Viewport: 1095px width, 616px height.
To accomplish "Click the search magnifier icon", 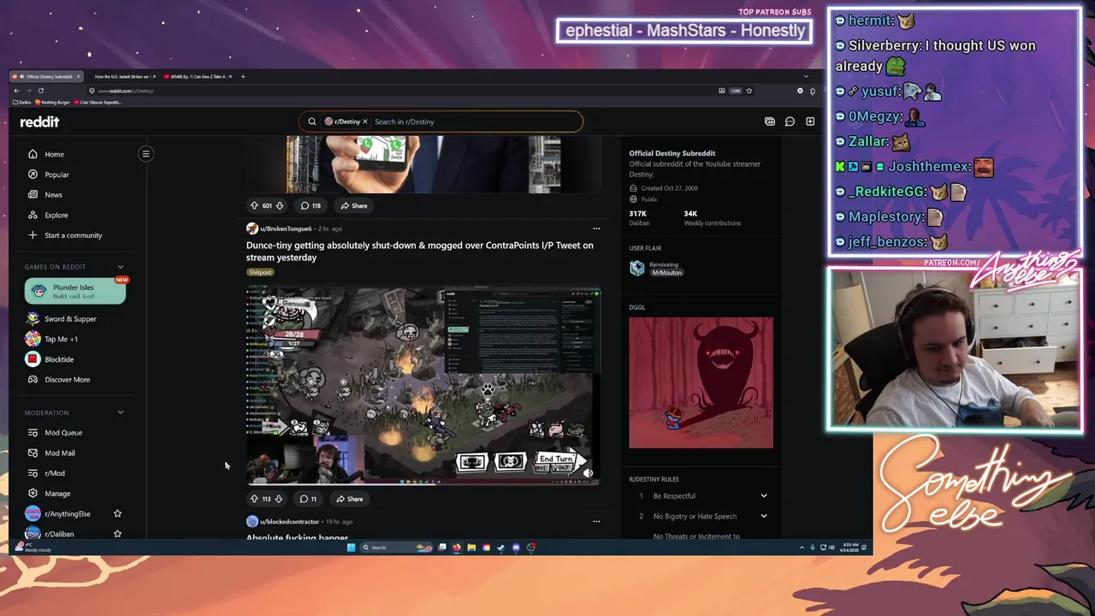I will 311,121.
